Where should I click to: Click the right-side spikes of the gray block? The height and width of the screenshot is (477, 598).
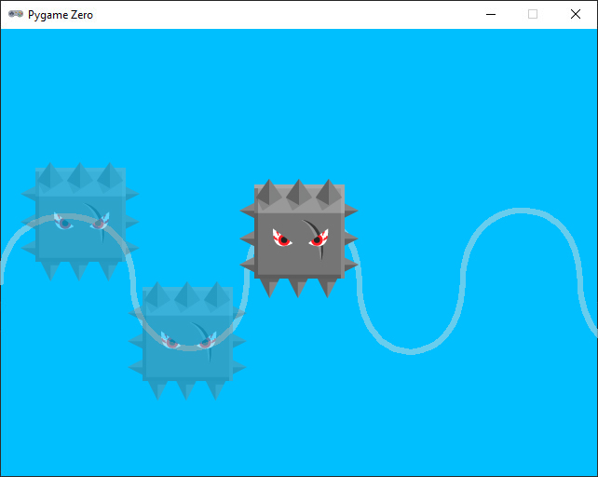(351, 240)
